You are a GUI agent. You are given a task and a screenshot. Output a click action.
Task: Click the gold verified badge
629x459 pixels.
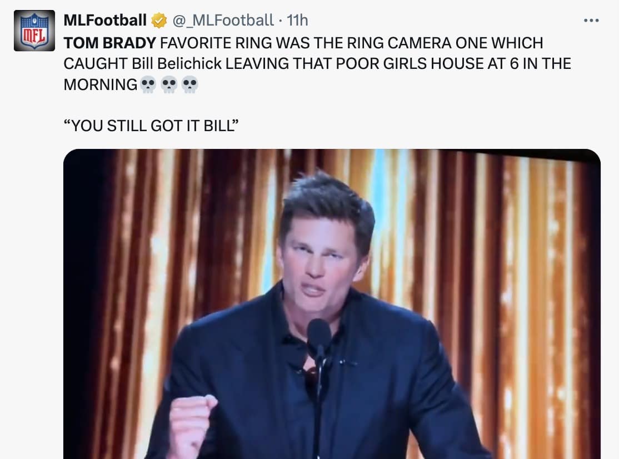coord(159,21)
